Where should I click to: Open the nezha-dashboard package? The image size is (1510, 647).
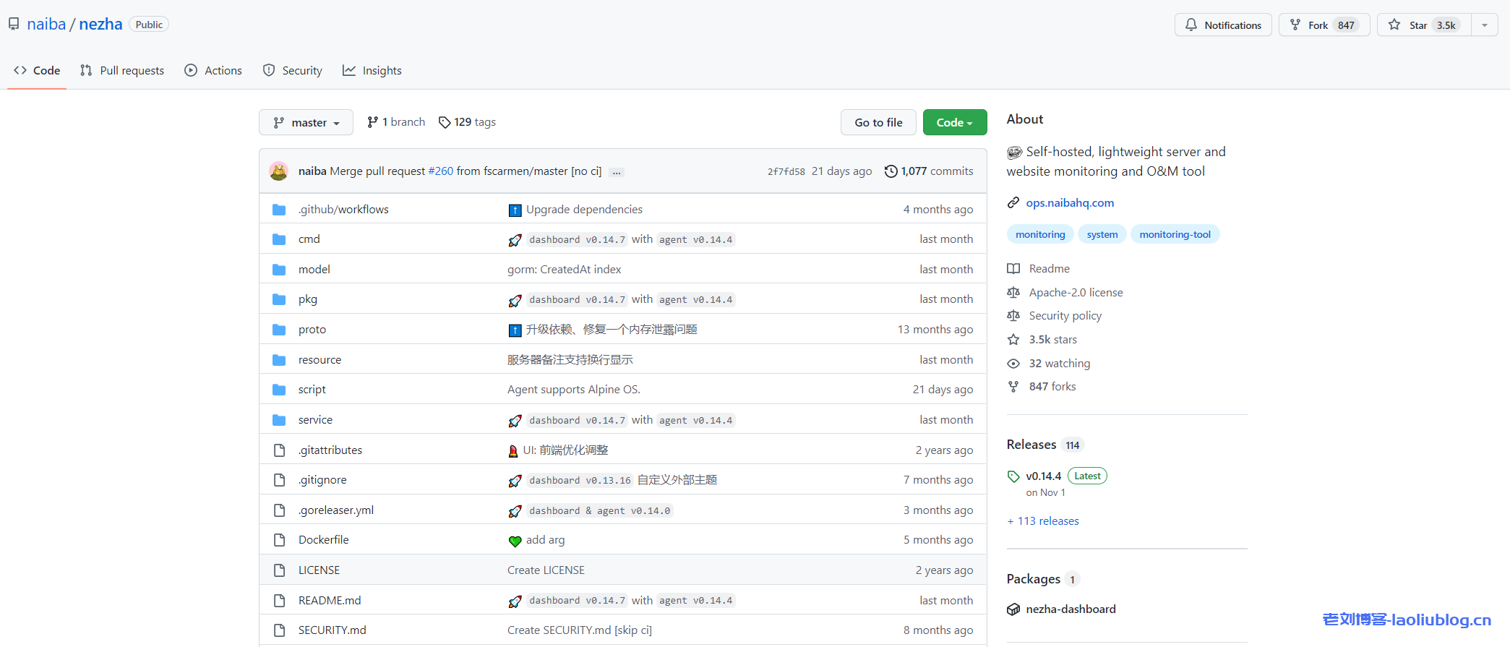(x=1071, y=609)
